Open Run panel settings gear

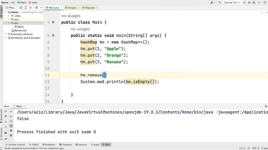266,106
